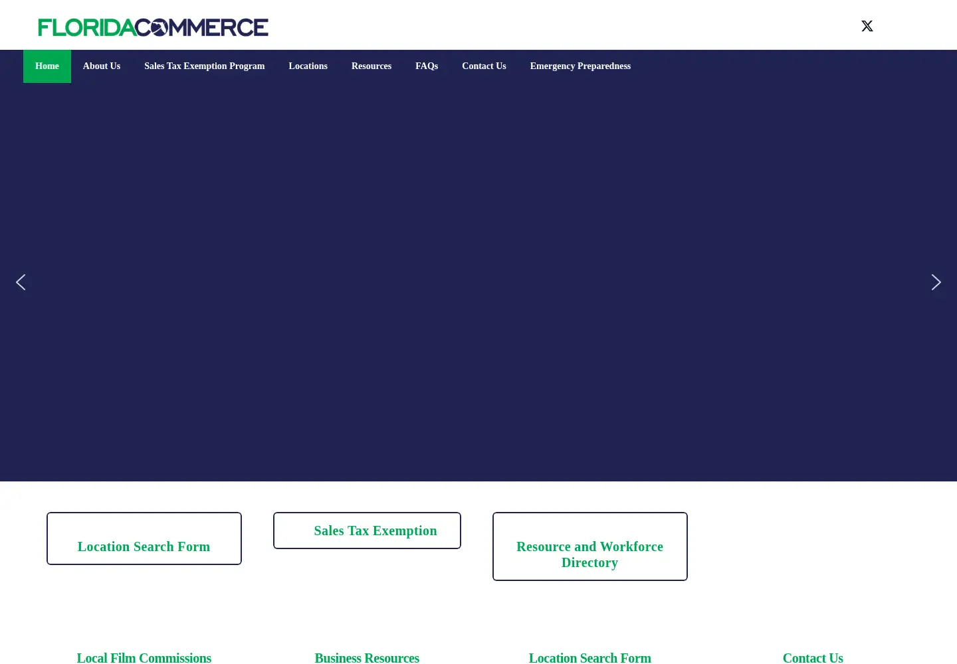
Task: Click the Sales Tax Exemption button
Action: (x=367, y=531)
